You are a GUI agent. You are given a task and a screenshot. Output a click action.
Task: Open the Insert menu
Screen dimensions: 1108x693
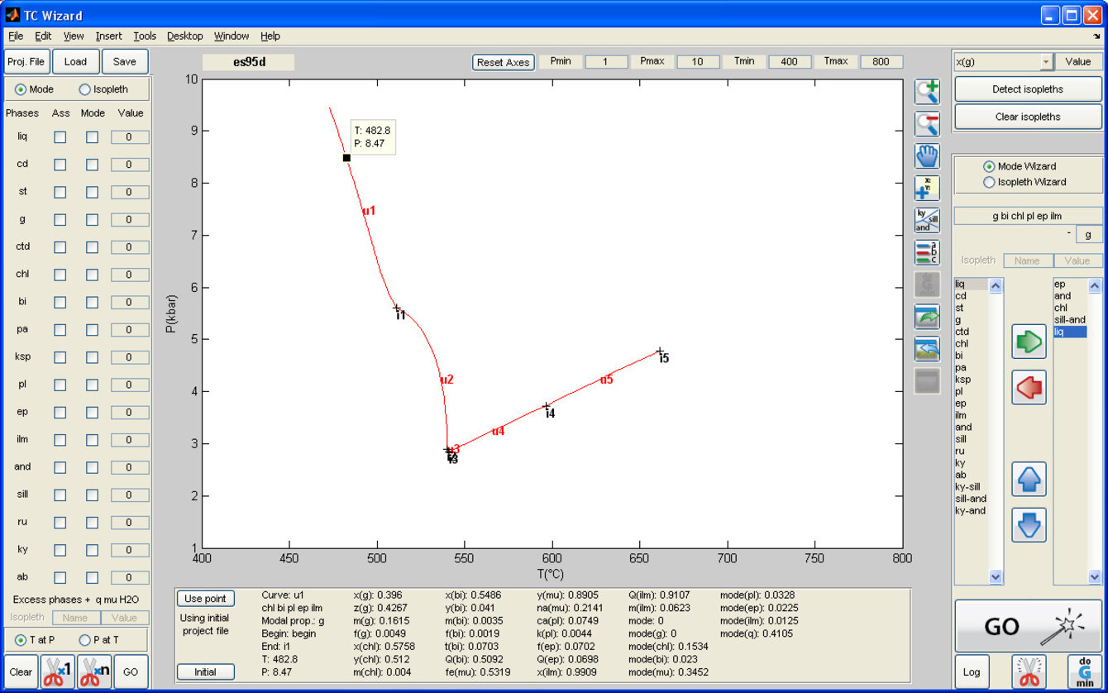pos(108,36)
